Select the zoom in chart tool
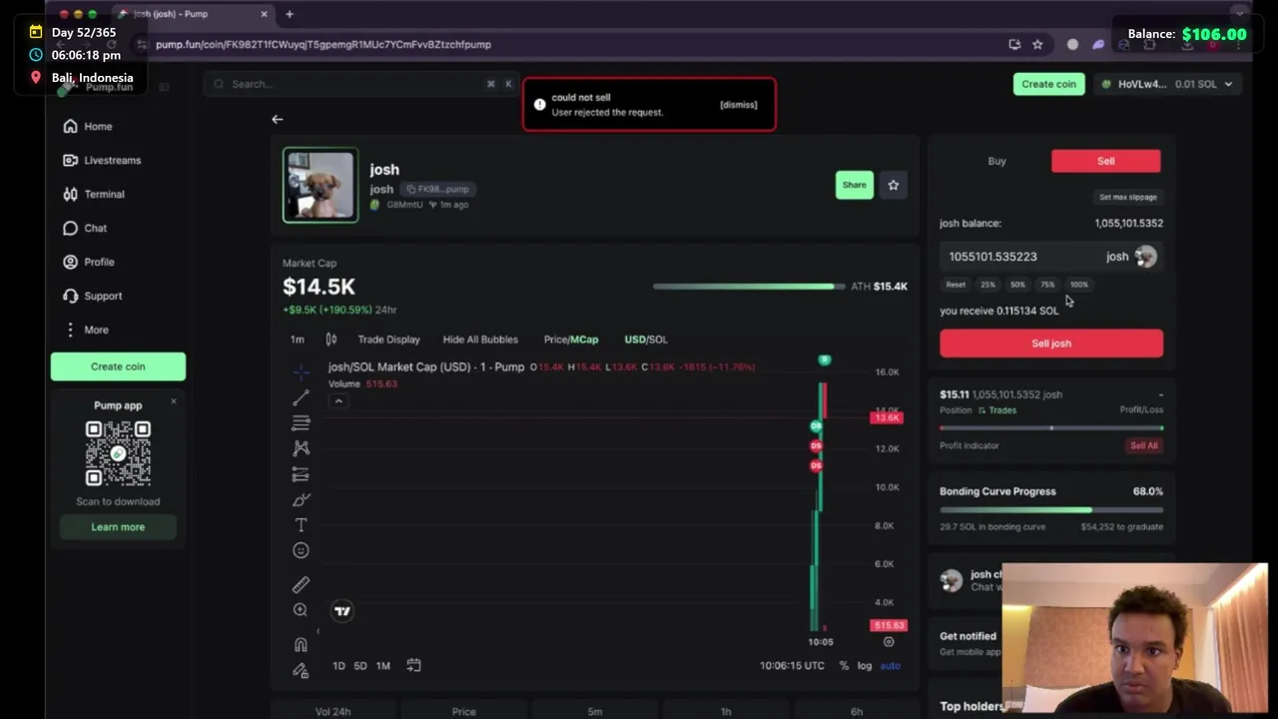This screenshot has height=719, width=1278. [x=301, y=609]
